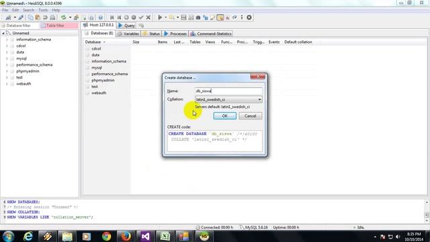Click the Print toolbar icon
Screen dimensions: 430x242
52,17
